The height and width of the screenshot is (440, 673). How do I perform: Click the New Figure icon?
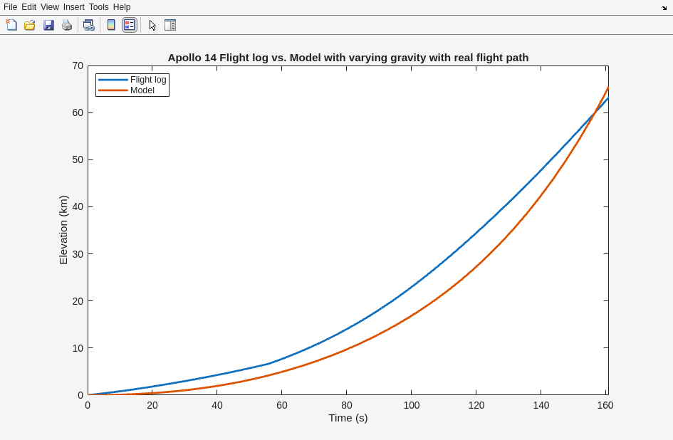click(x=11, y=25)
